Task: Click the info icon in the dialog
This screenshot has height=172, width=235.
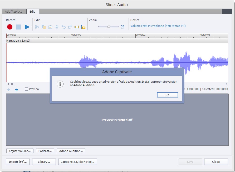Action: [x=60, y=84]
